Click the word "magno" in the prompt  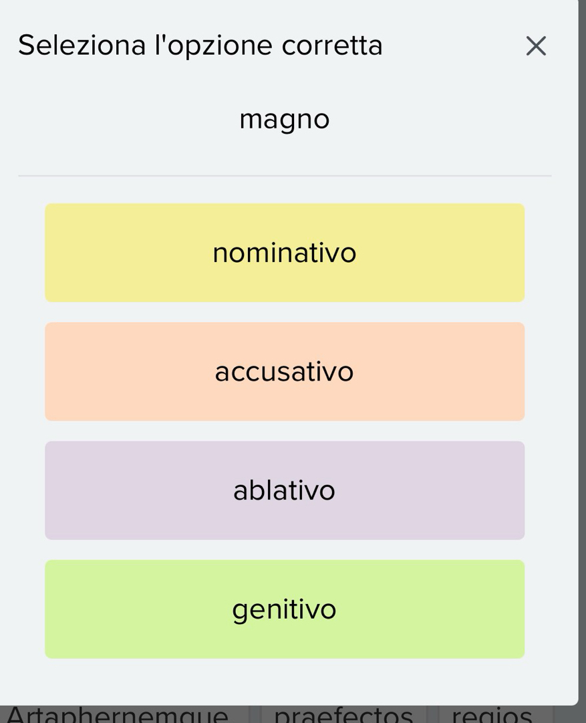[x=285, y=119]
